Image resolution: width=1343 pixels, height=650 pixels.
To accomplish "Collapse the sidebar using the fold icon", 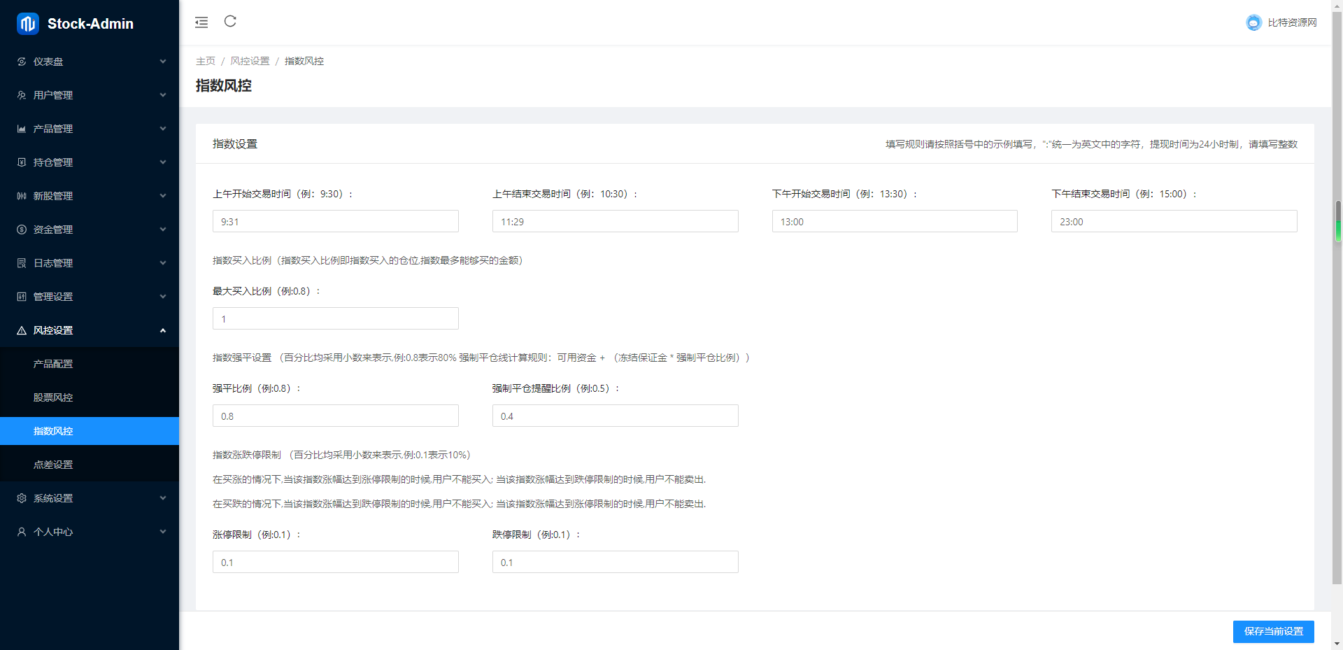I will pyautogui.click(x=201, y=22).
